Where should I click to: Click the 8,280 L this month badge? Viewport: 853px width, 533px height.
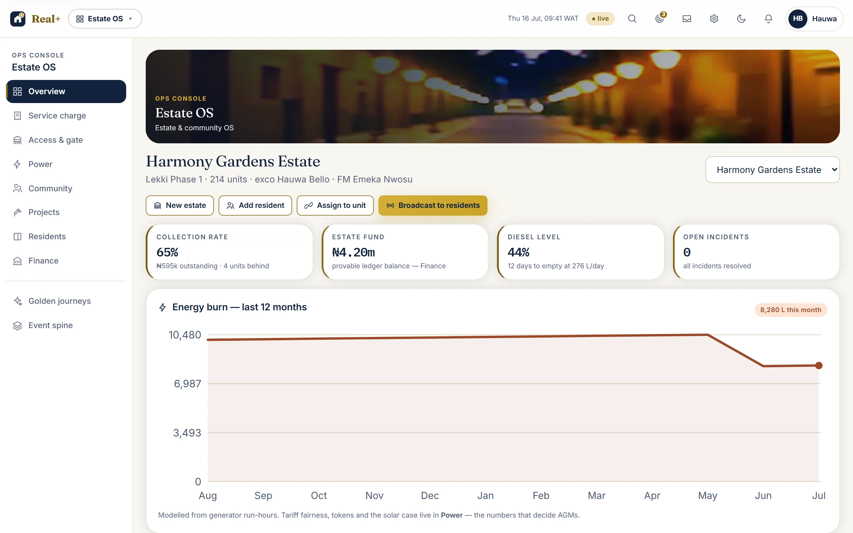tap(791, 310)
